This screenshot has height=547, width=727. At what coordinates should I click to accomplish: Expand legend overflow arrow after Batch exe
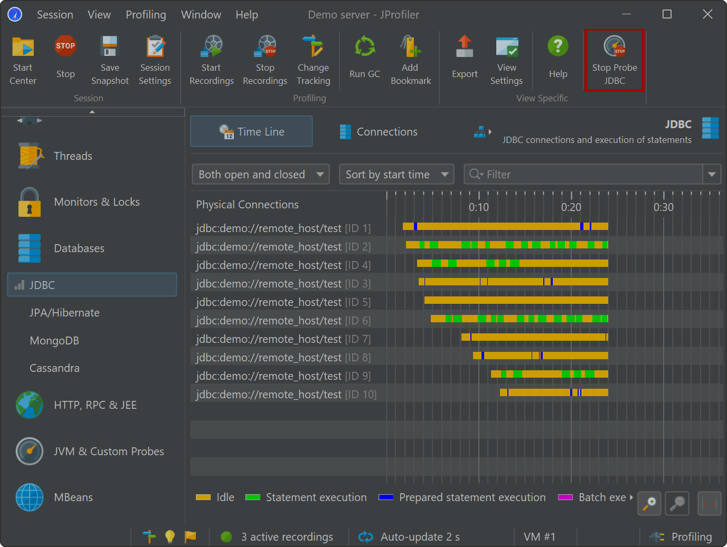click(x=631, y=497)
